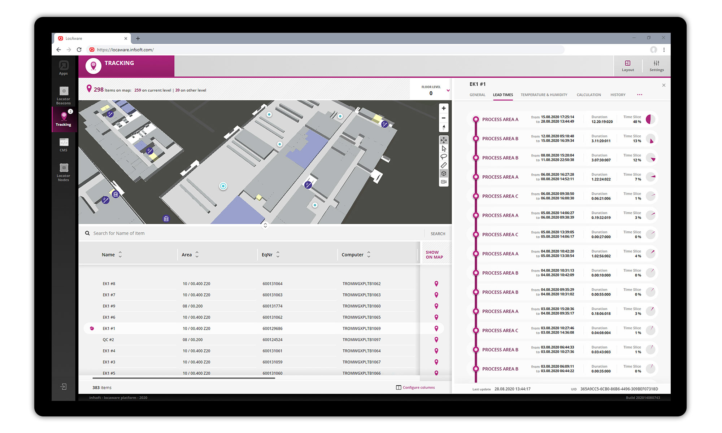722x433 pixels.
Task: Open the overflow menu next to History tab
Action: (x=639, y=95)
